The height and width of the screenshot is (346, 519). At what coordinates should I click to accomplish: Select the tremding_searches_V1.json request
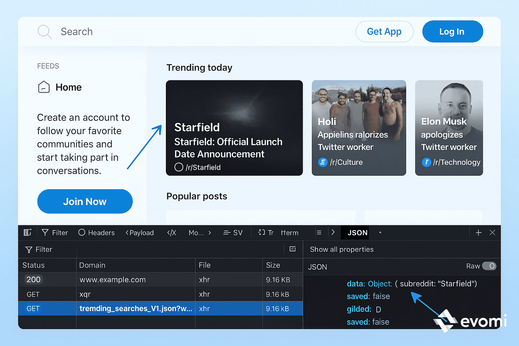[160, 308]
